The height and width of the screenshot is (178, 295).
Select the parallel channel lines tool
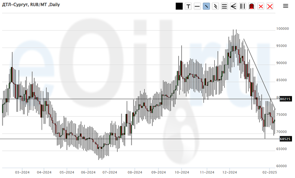[216, 6]
